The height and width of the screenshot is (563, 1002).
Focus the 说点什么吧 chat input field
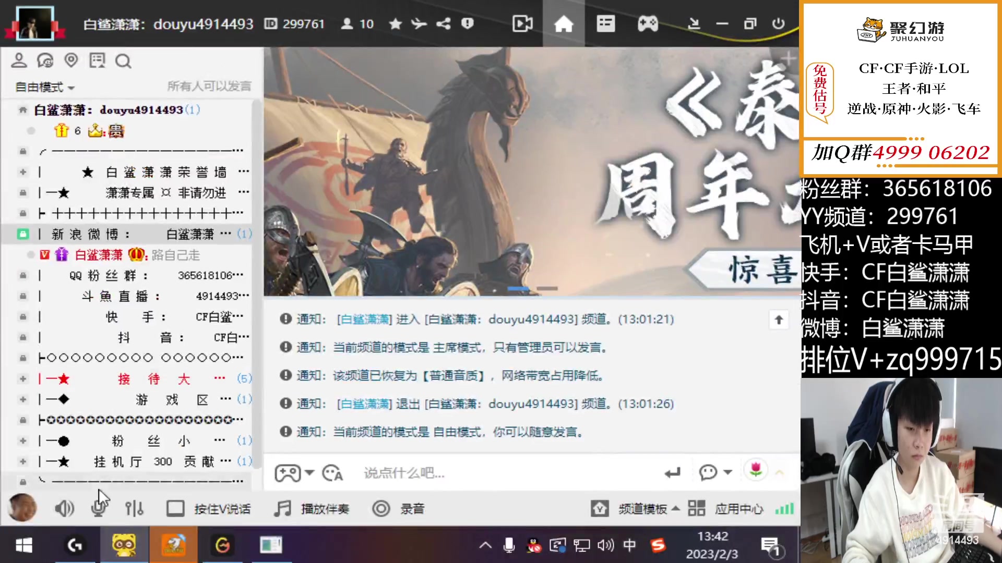click(x=506, y=473)
